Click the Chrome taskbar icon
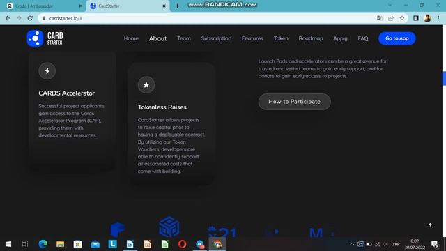 tap(217, 244)
